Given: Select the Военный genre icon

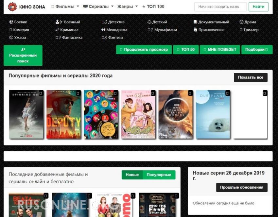Looking at the screenshot, I should pos(59,22).
